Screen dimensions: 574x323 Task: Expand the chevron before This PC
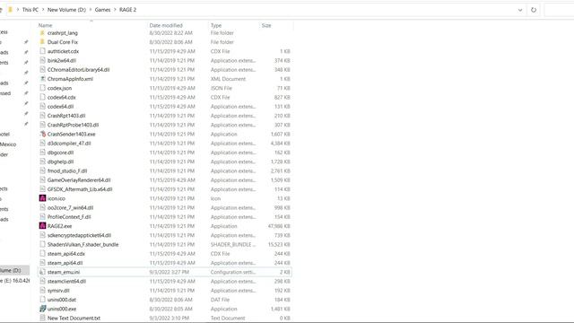18,10
